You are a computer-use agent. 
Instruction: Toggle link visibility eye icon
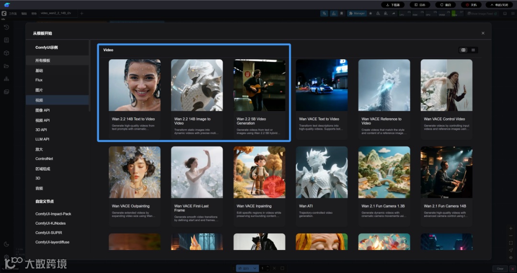pos(511,258)
